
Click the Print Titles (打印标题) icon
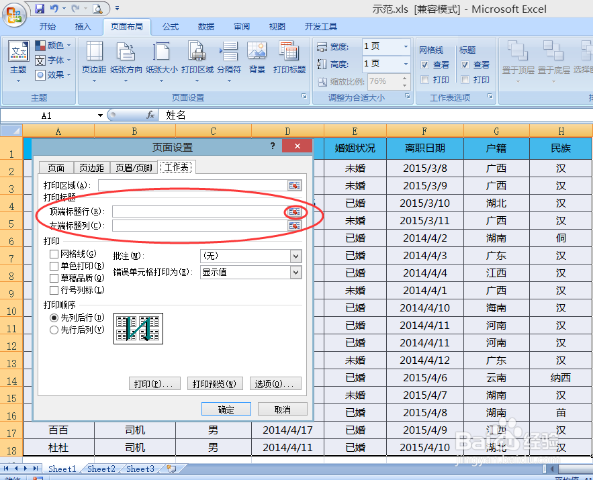coord(289,50)
